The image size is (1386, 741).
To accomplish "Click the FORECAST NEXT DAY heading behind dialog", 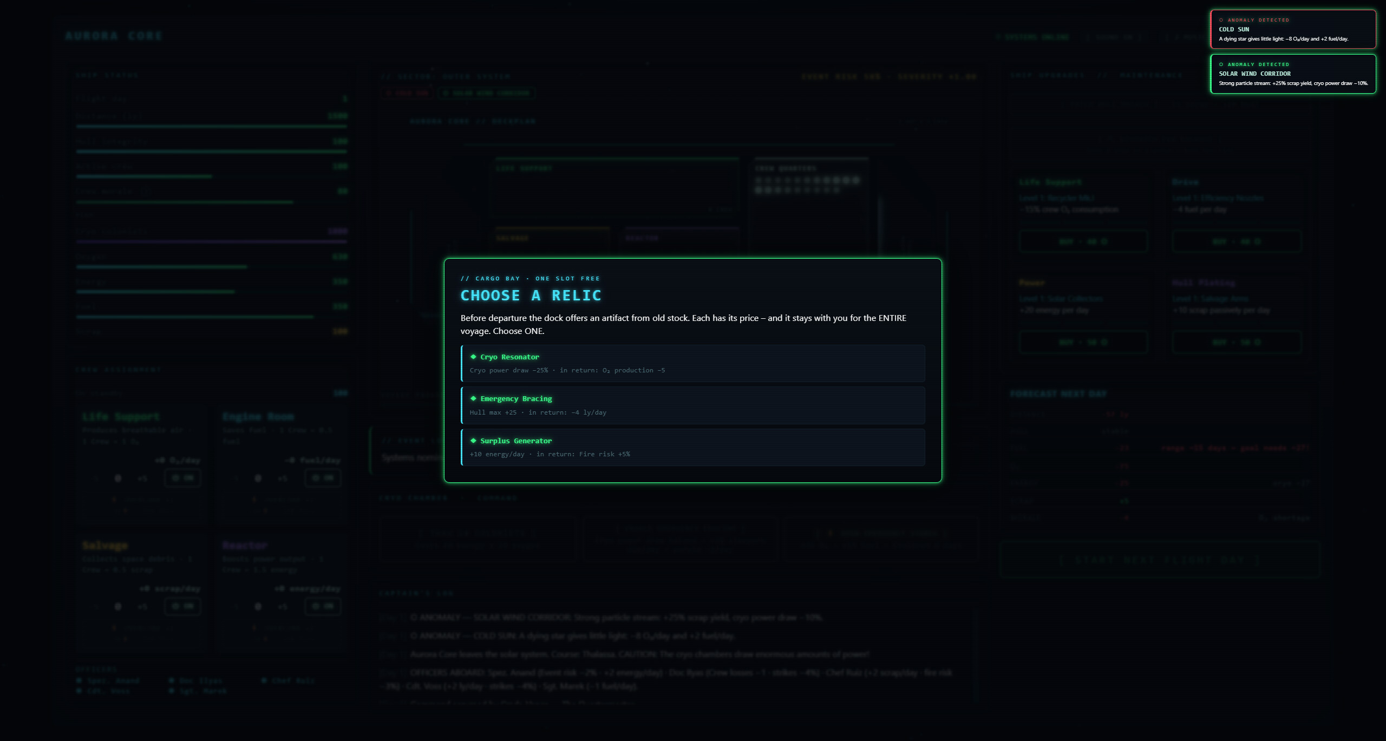I will (1058, 394).
